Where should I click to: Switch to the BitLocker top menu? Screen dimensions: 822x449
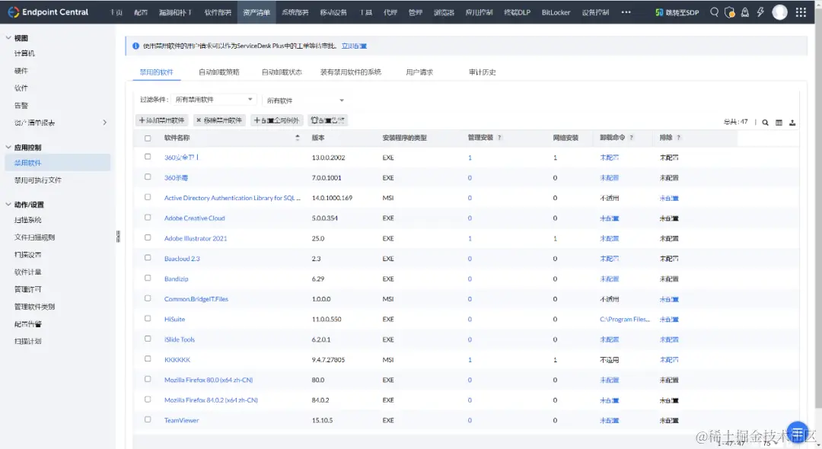[x=556, y=12]
